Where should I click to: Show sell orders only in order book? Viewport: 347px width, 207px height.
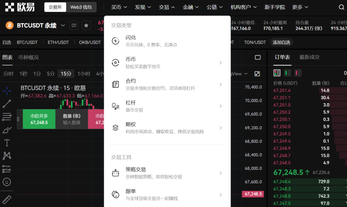coord(298,73)
